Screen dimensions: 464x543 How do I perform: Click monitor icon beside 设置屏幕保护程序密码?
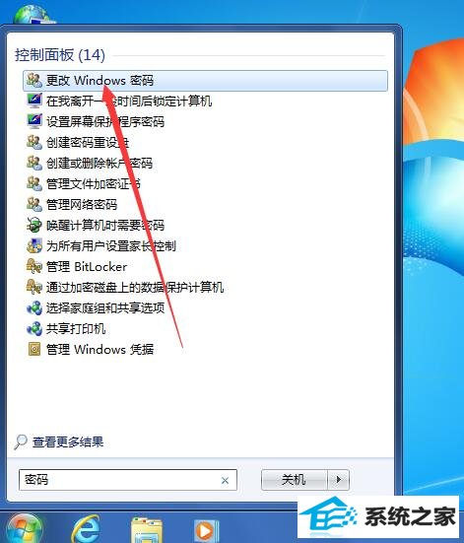click(34, 121)
